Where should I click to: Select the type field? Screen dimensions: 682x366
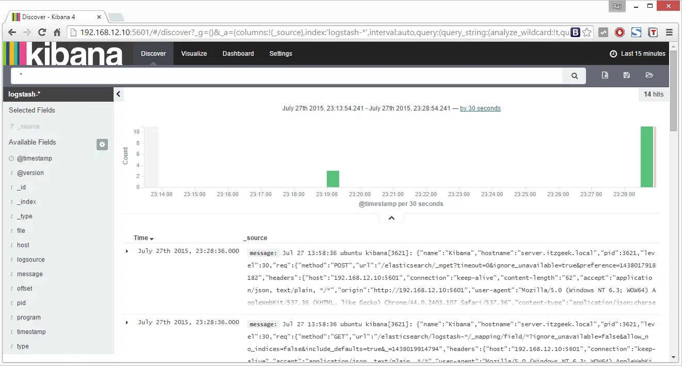coord(23,346)
